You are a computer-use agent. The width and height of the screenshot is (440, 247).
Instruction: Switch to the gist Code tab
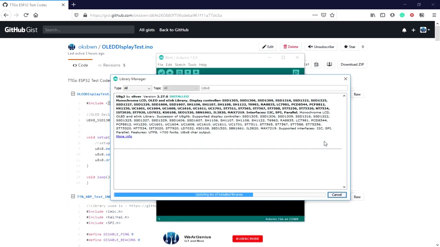pyautogui.click(x=80, y=65)
